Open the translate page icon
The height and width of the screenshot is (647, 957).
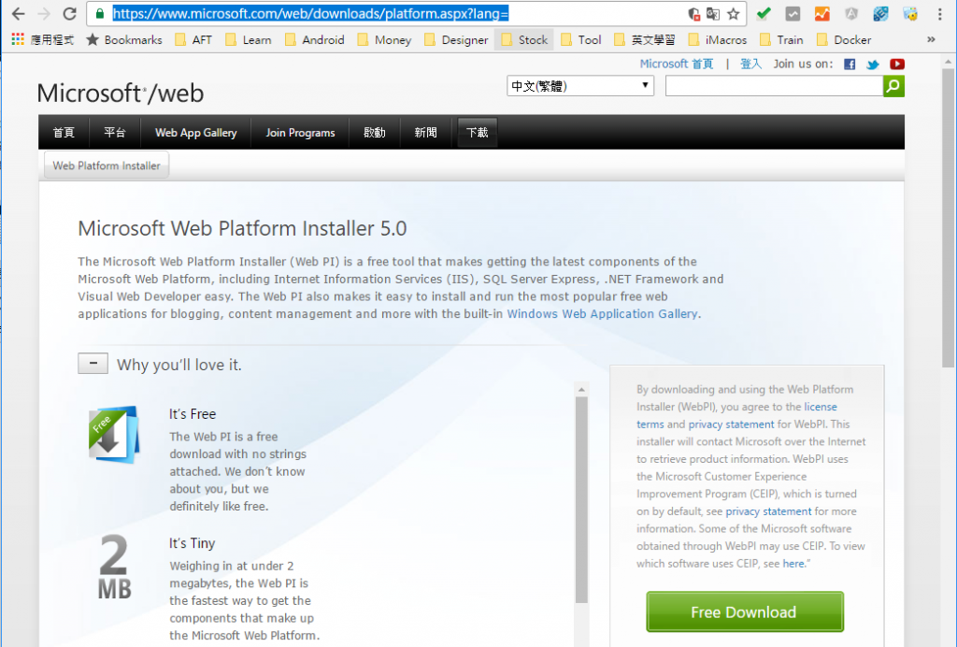tap(713, 13)
